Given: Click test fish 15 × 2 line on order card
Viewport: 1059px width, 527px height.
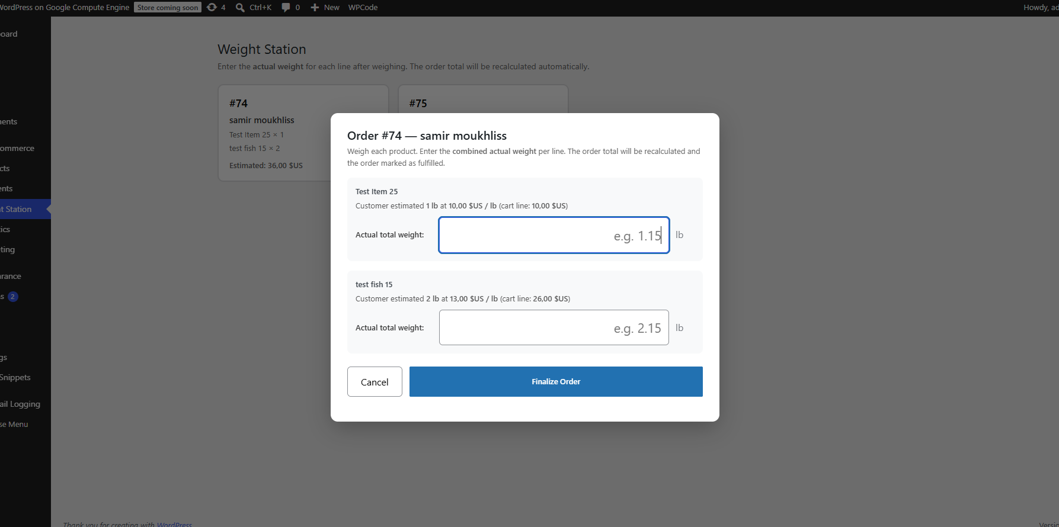Looking at the screenshot, I should [x=255, y=149].
